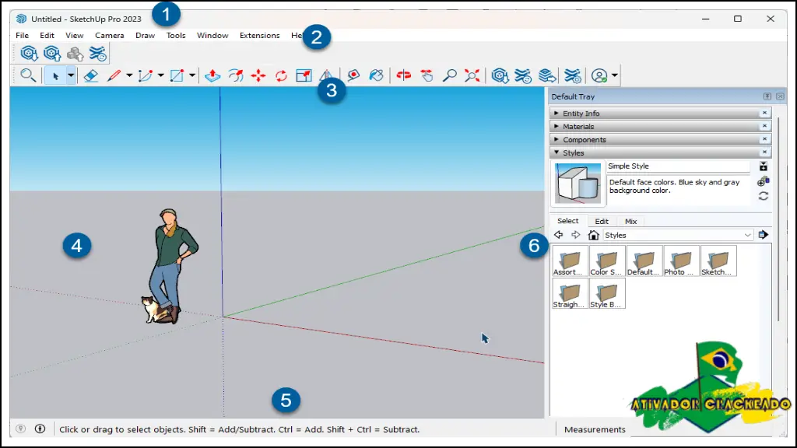This screenshot has width=797, height=448.
Task: Open the Edit menu
Action: click(x=47, y=36)
